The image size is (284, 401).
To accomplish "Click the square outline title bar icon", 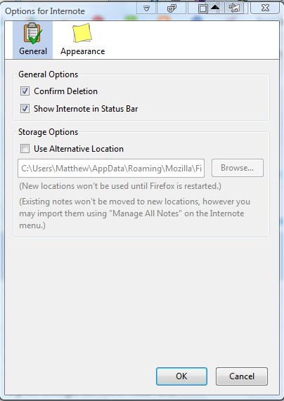I will (x=203, y=8).
